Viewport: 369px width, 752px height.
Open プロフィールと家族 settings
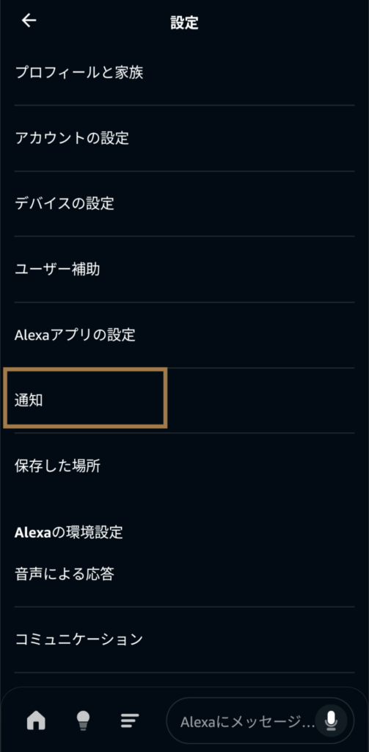click(x=185, y=73)
